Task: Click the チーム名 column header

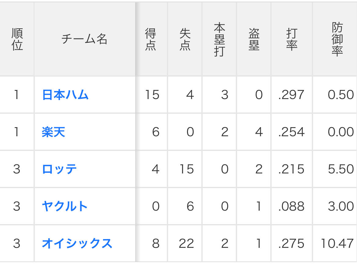Action: point(85,39)
